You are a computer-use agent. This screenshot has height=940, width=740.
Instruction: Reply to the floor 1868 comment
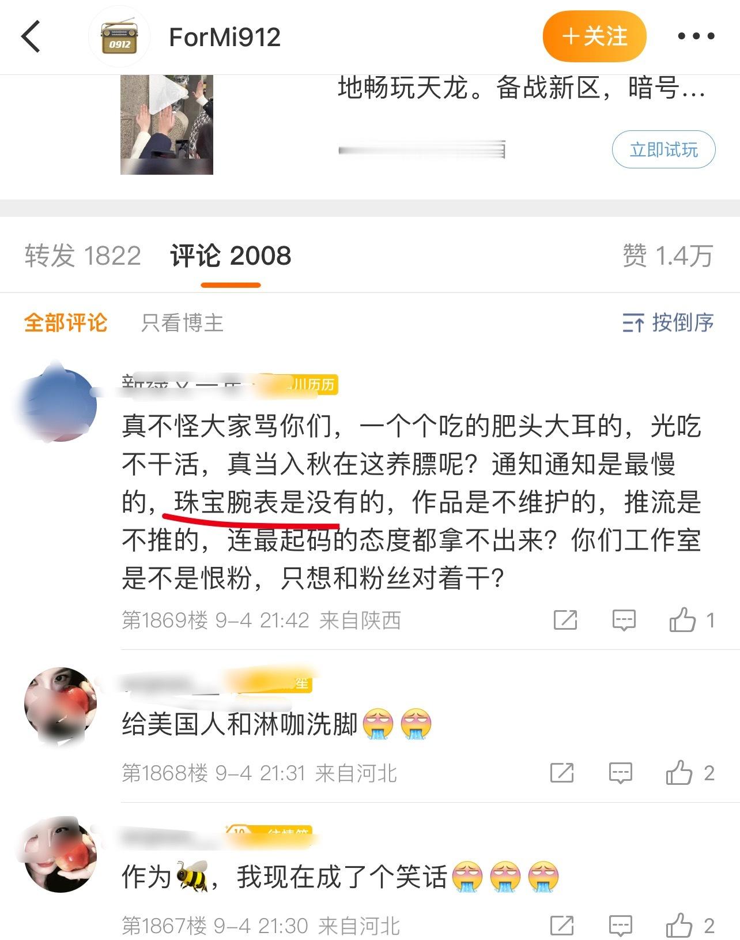click(621, 773)
